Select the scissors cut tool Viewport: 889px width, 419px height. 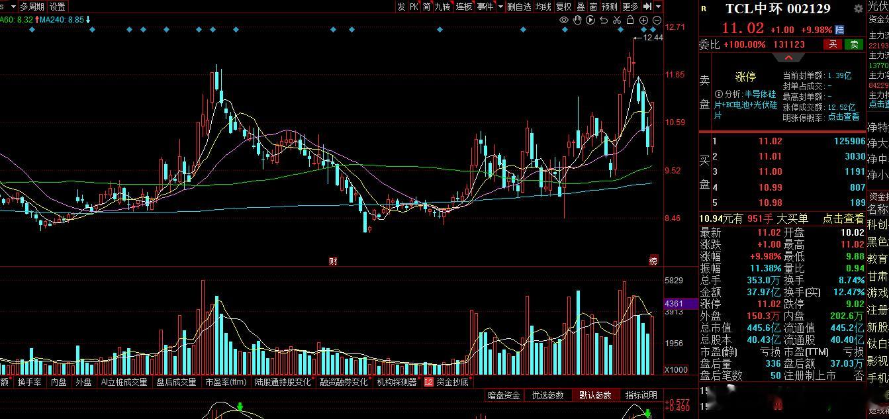tap(617, 20)
